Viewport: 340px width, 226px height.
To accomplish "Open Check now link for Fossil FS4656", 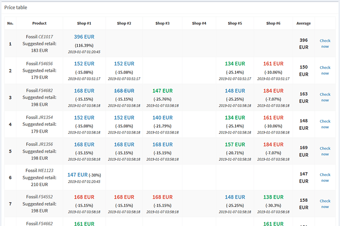I will [325, 70].
